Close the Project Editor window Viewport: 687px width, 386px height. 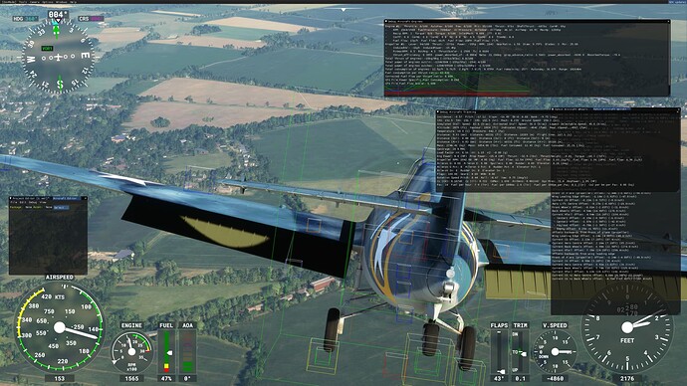[x=85, y=198]
